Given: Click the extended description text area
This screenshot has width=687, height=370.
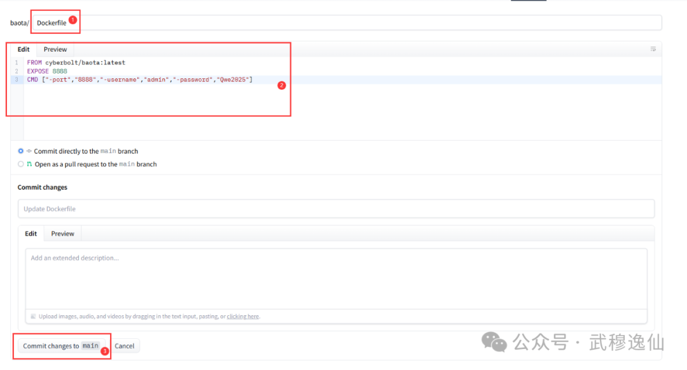Looking at the screenshot, I should coord(336,279).
